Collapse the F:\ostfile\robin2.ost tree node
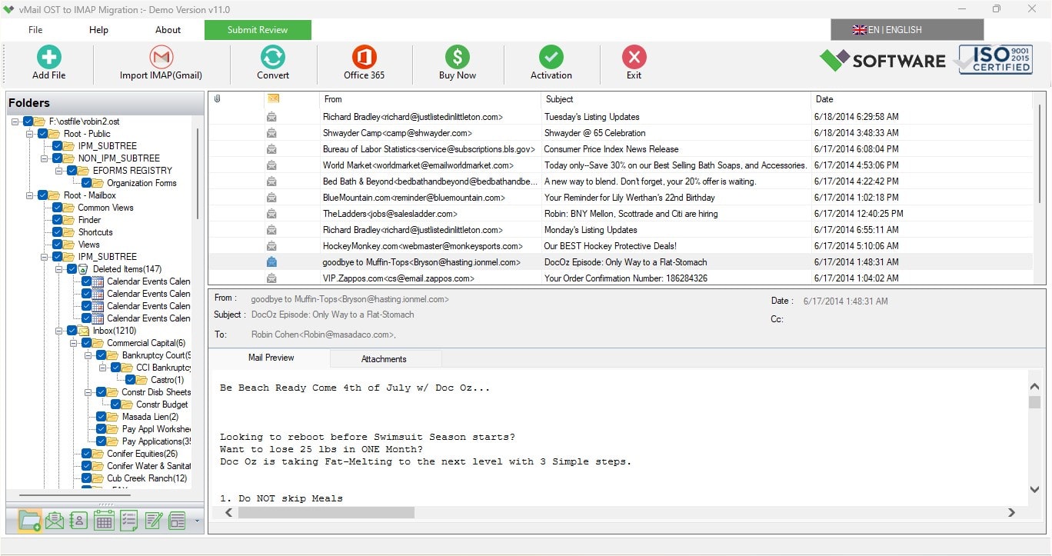 pos(15,122)
